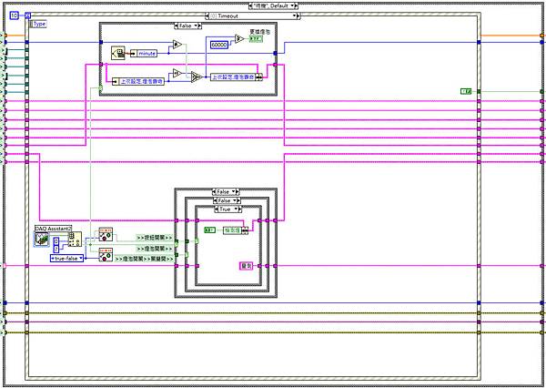This screenshot has width=546, height=388.
Task: Click the Index Array node beside DAQ Assistant
Action: tap(75, 239)
